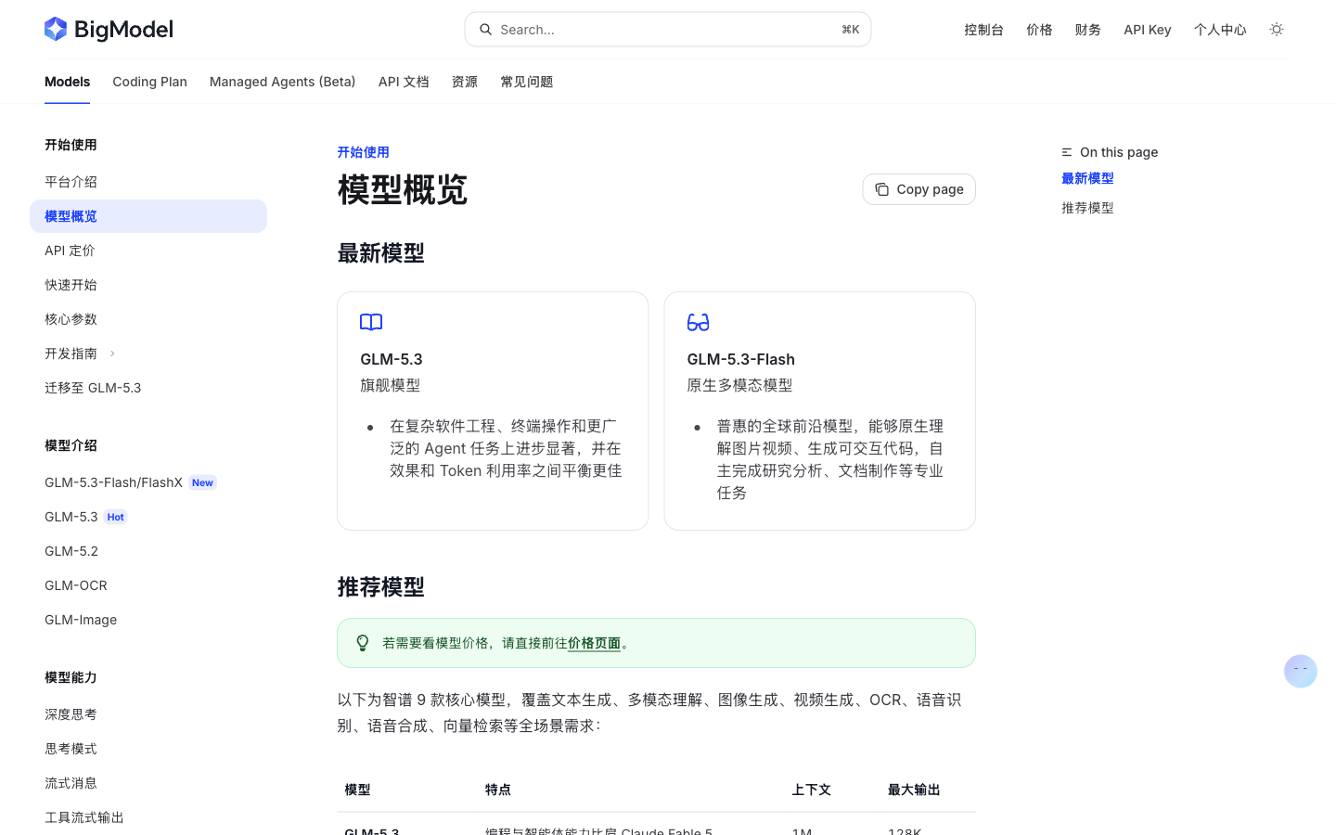Image resolution: width=1336 pixels, height=835 pixels.
Task: Jump to 最新模型 in On this page
Action: click(1087, 178)
